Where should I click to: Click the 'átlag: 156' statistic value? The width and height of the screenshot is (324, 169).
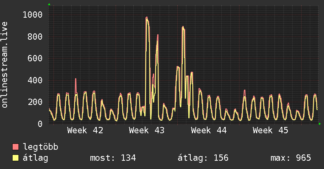click(203, 158)
